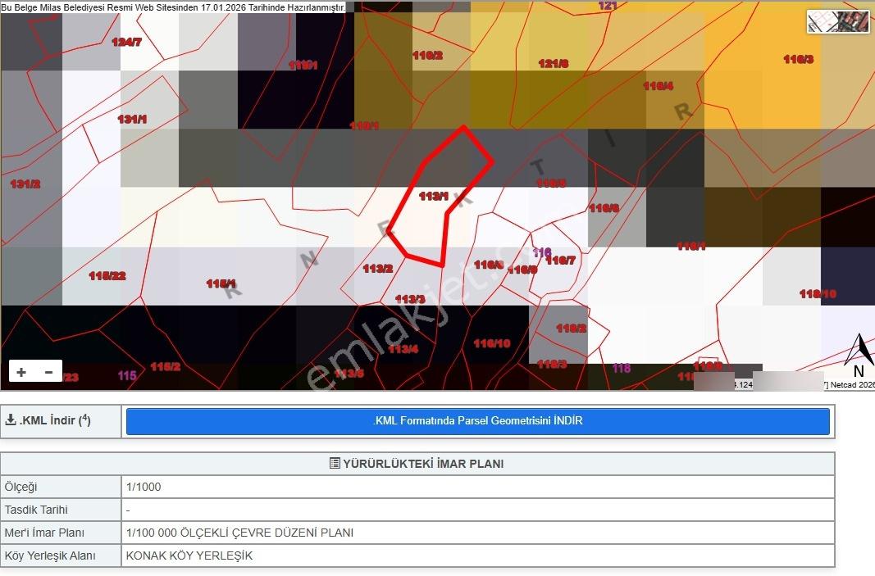Click parcel label 116/4 on the map
This screenshot has height=576, width=875.
(x=659, y=86)
